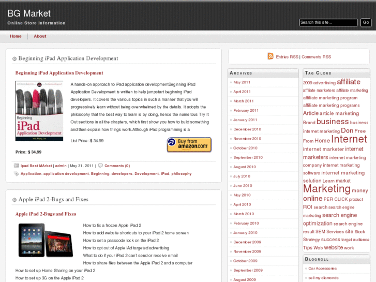Select the ROI tag
The width and height of the screenshot is (376, 282).
308,207
